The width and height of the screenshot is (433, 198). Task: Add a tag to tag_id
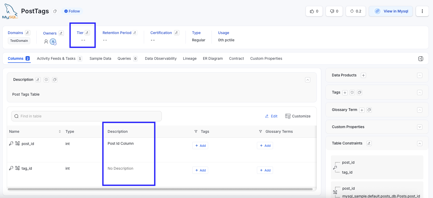pyautogui.click(x=200, y=170)
